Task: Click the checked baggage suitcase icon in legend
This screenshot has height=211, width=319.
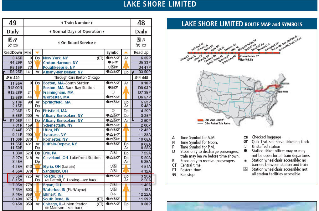Action: coord(245,137)
